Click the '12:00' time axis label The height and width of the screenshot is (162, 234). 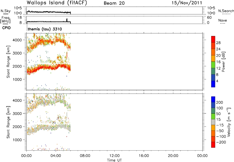(114, 156)
